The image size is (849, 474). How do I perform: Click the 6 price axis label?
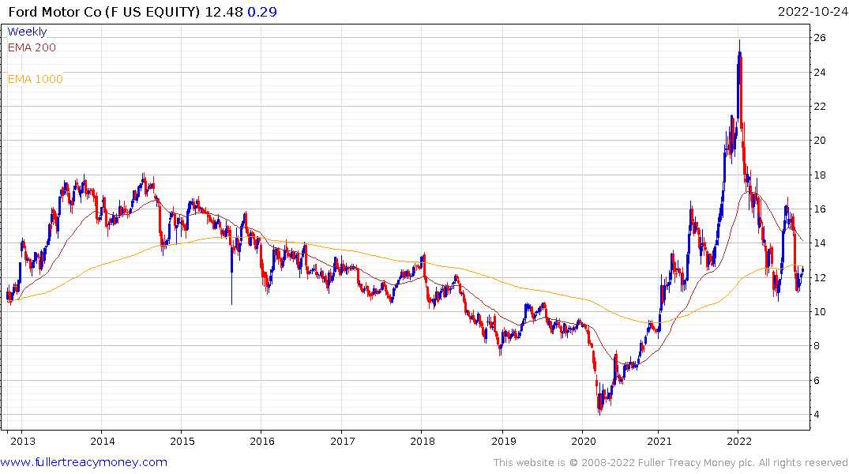pos(817,380)
